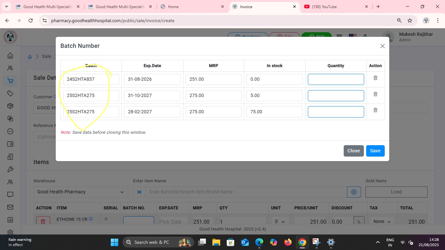
Task: Close the Batch Number dialog with X
Action: coord(382,46)
